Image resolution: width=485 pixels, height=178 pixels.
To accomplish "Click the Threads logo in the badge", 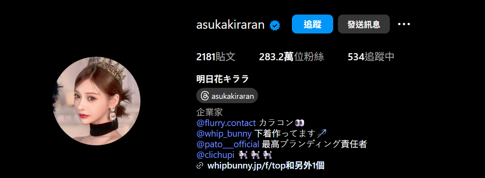I will pyautogui.click(x=205, y=96).
